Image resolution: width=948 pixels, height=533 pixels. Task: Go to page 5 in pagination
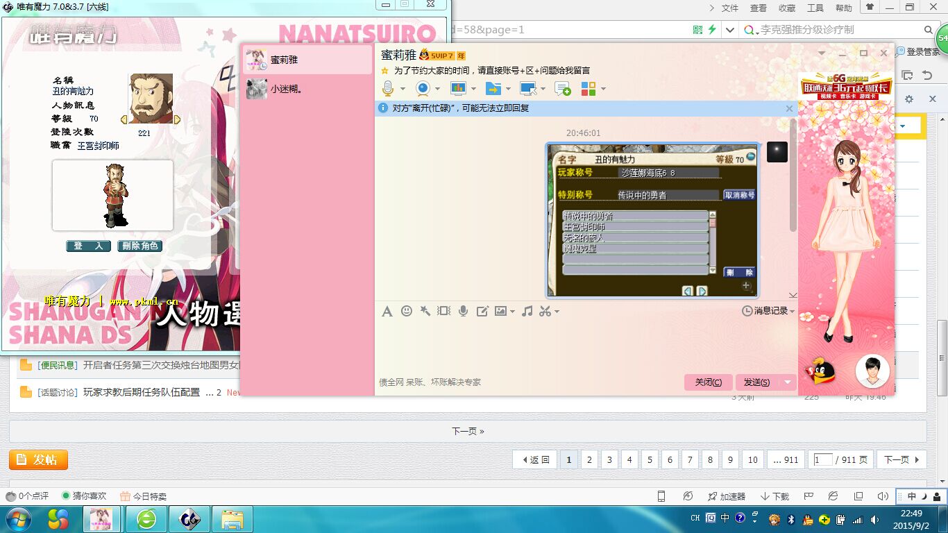pyautogui.click(x=650, y=459)
